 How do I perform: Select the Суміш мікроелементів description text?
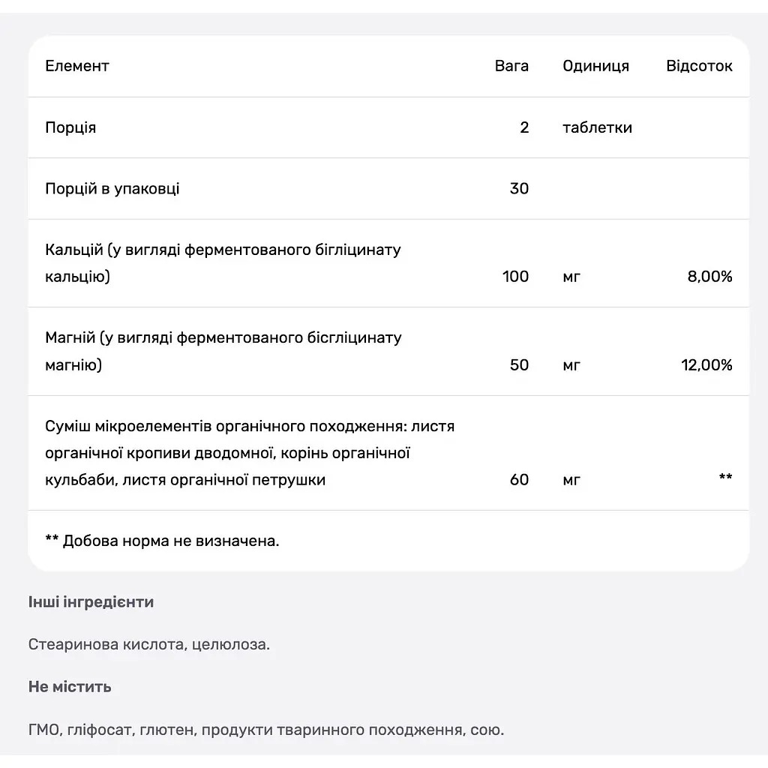[250, 453]
